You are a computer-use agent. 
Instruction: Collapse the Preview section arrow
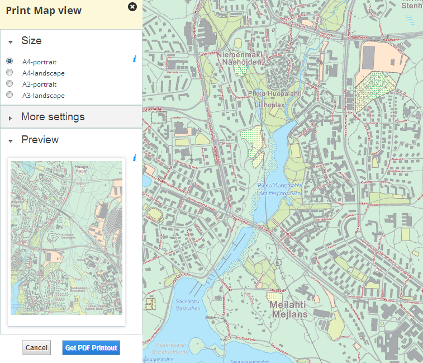click(x=11, y=141)
